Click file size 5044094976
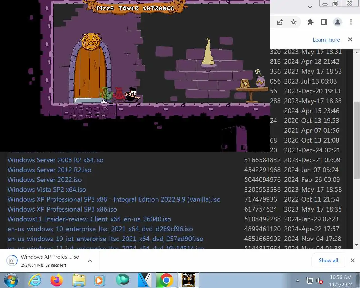The width and height of the screenshot is (360, 288). (262, 180)
